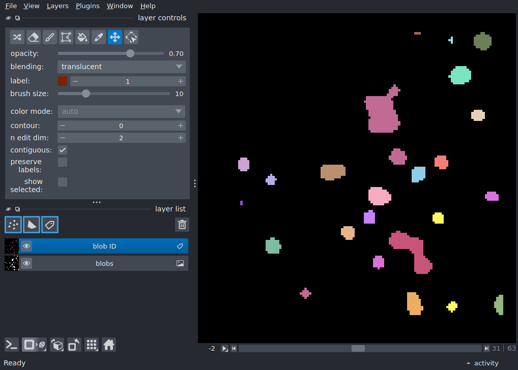Click the total slice count 63

(511, 349)
